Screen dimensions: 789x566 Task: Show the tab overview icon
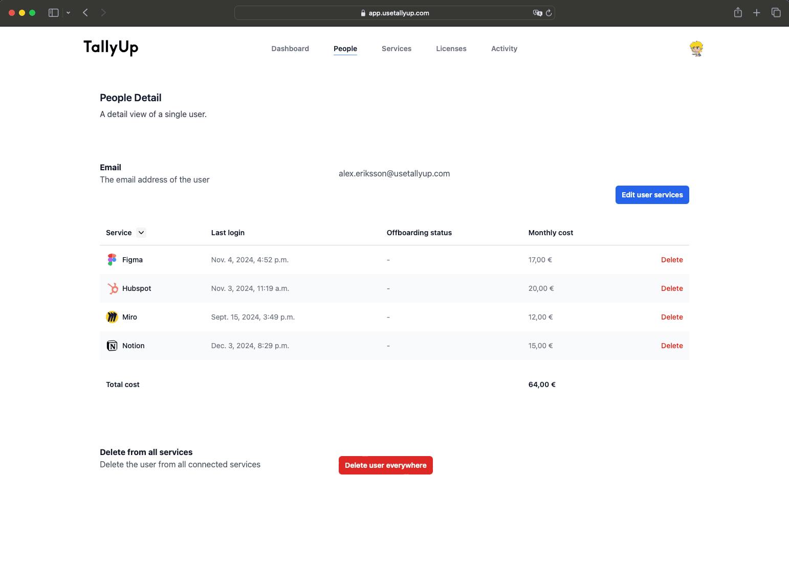point(776,13)
